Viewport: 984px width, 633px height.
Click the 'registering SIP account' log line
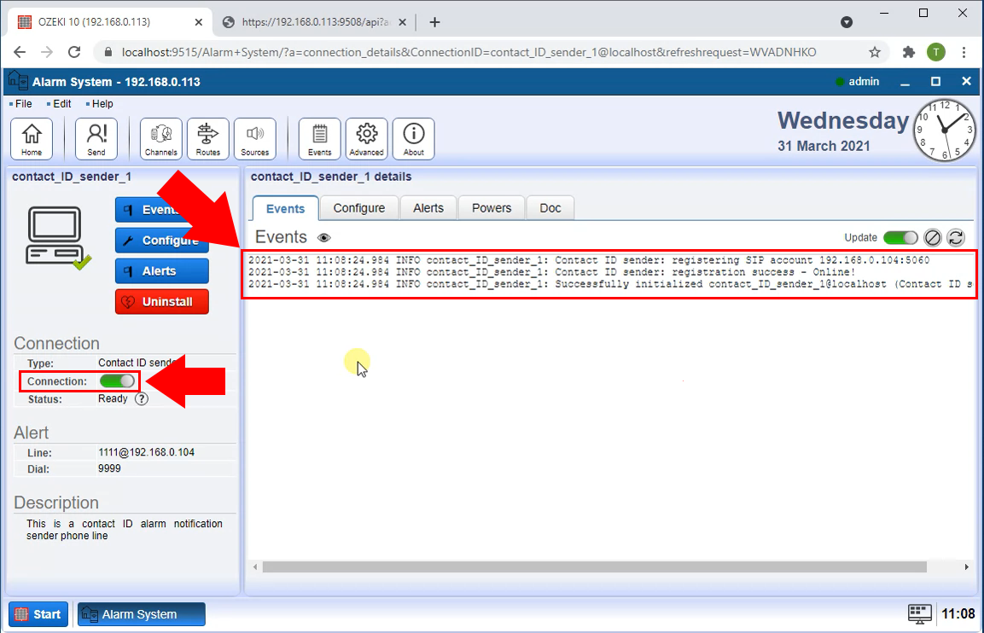[x=589, y=259]
